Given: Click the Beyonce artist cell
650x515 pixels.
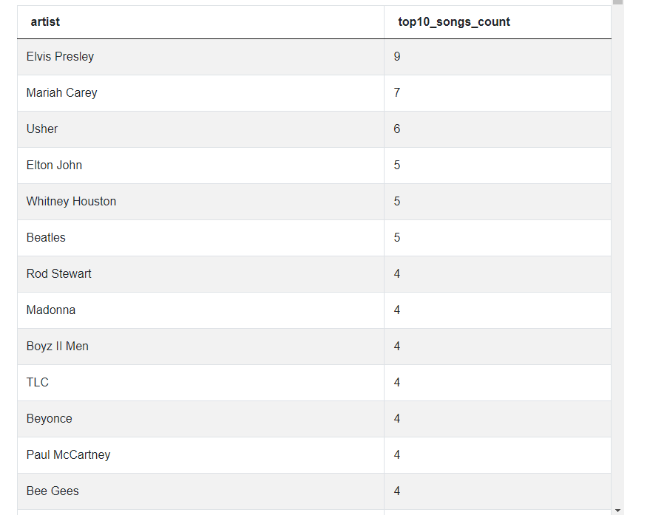Looking at the screenshot, I should [x=50, y=418].
